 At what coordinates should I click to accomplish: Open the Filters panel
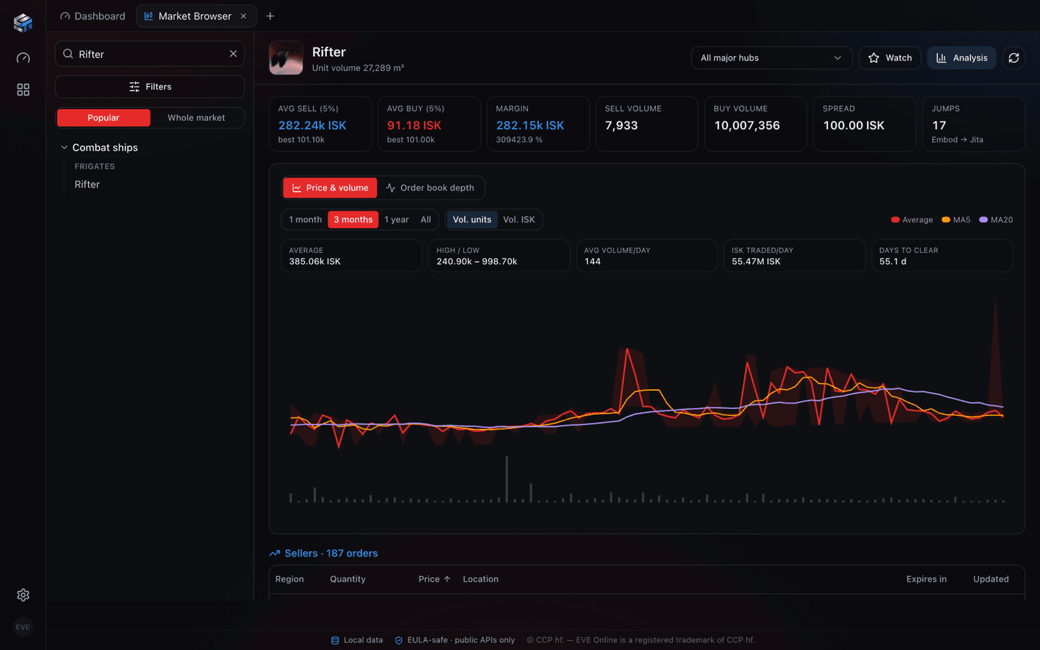coord(150,86)
